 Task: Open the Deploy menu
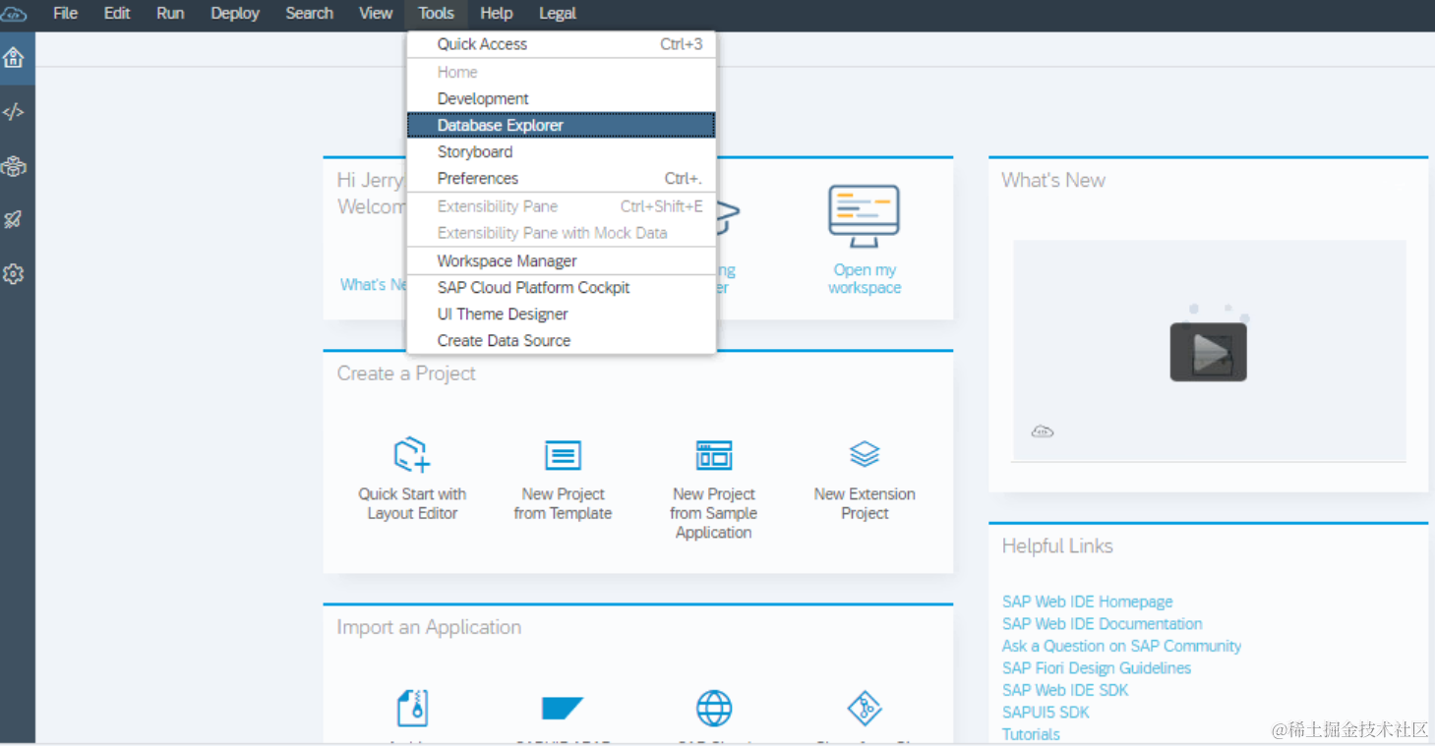235,14
